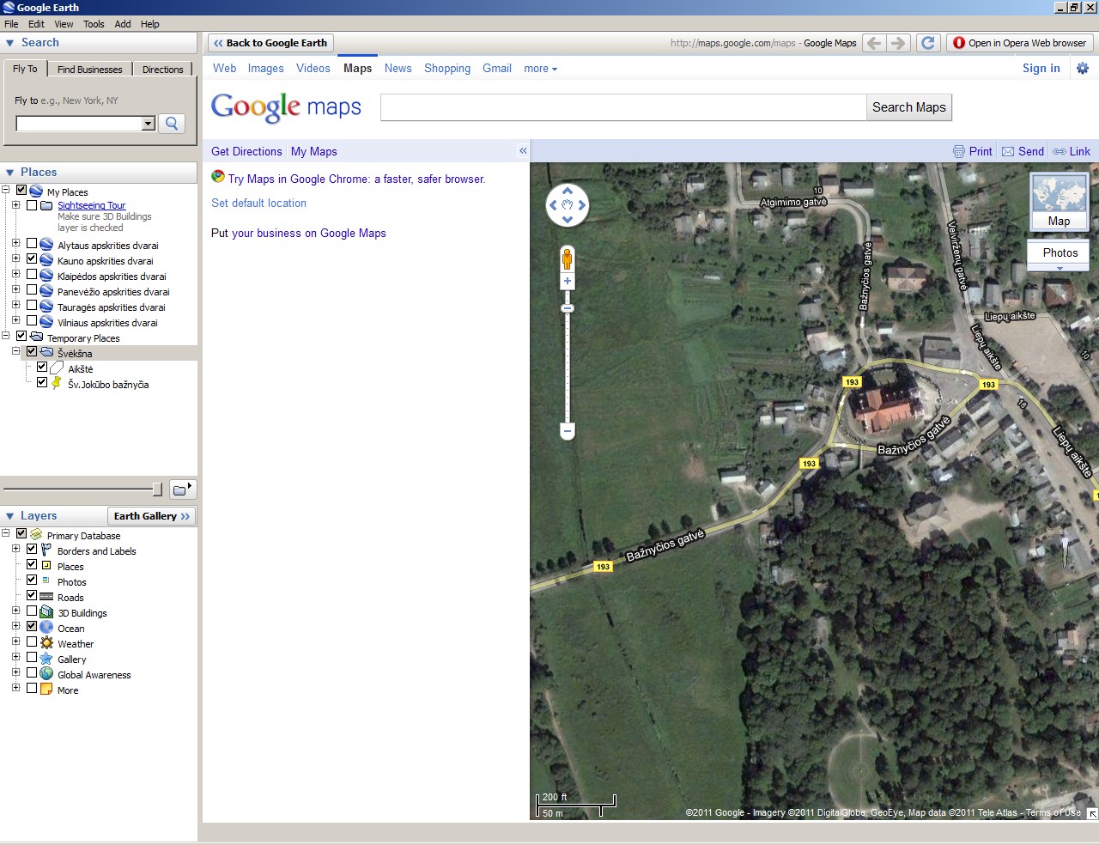
Task: Click the Back to Google Earth button
Action: pos(270,43)
